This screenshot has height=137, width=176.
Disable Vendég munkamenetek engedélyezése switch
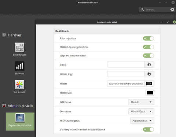point(148,129)
